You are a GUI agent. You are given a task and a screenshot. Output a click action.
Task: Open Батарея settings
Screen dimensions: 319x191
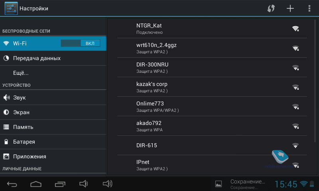[53, 142]
